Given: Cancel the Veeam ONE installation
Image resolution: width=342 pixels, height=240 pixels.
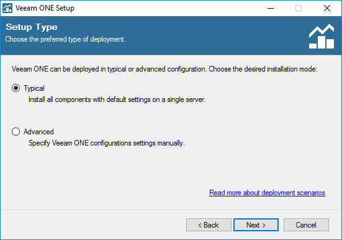Looking at the screenshot, I should [x=306, y=224].
